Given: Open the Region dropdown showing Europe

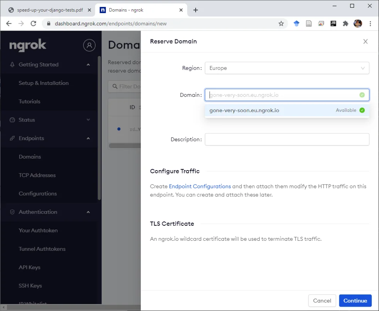Looking at the screenshot, I should click(287, 68).
